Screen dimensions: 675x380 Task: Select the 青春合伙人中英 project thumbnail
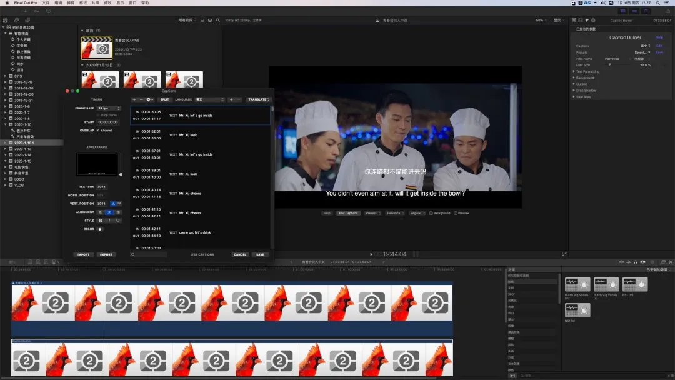click(97, 47)
